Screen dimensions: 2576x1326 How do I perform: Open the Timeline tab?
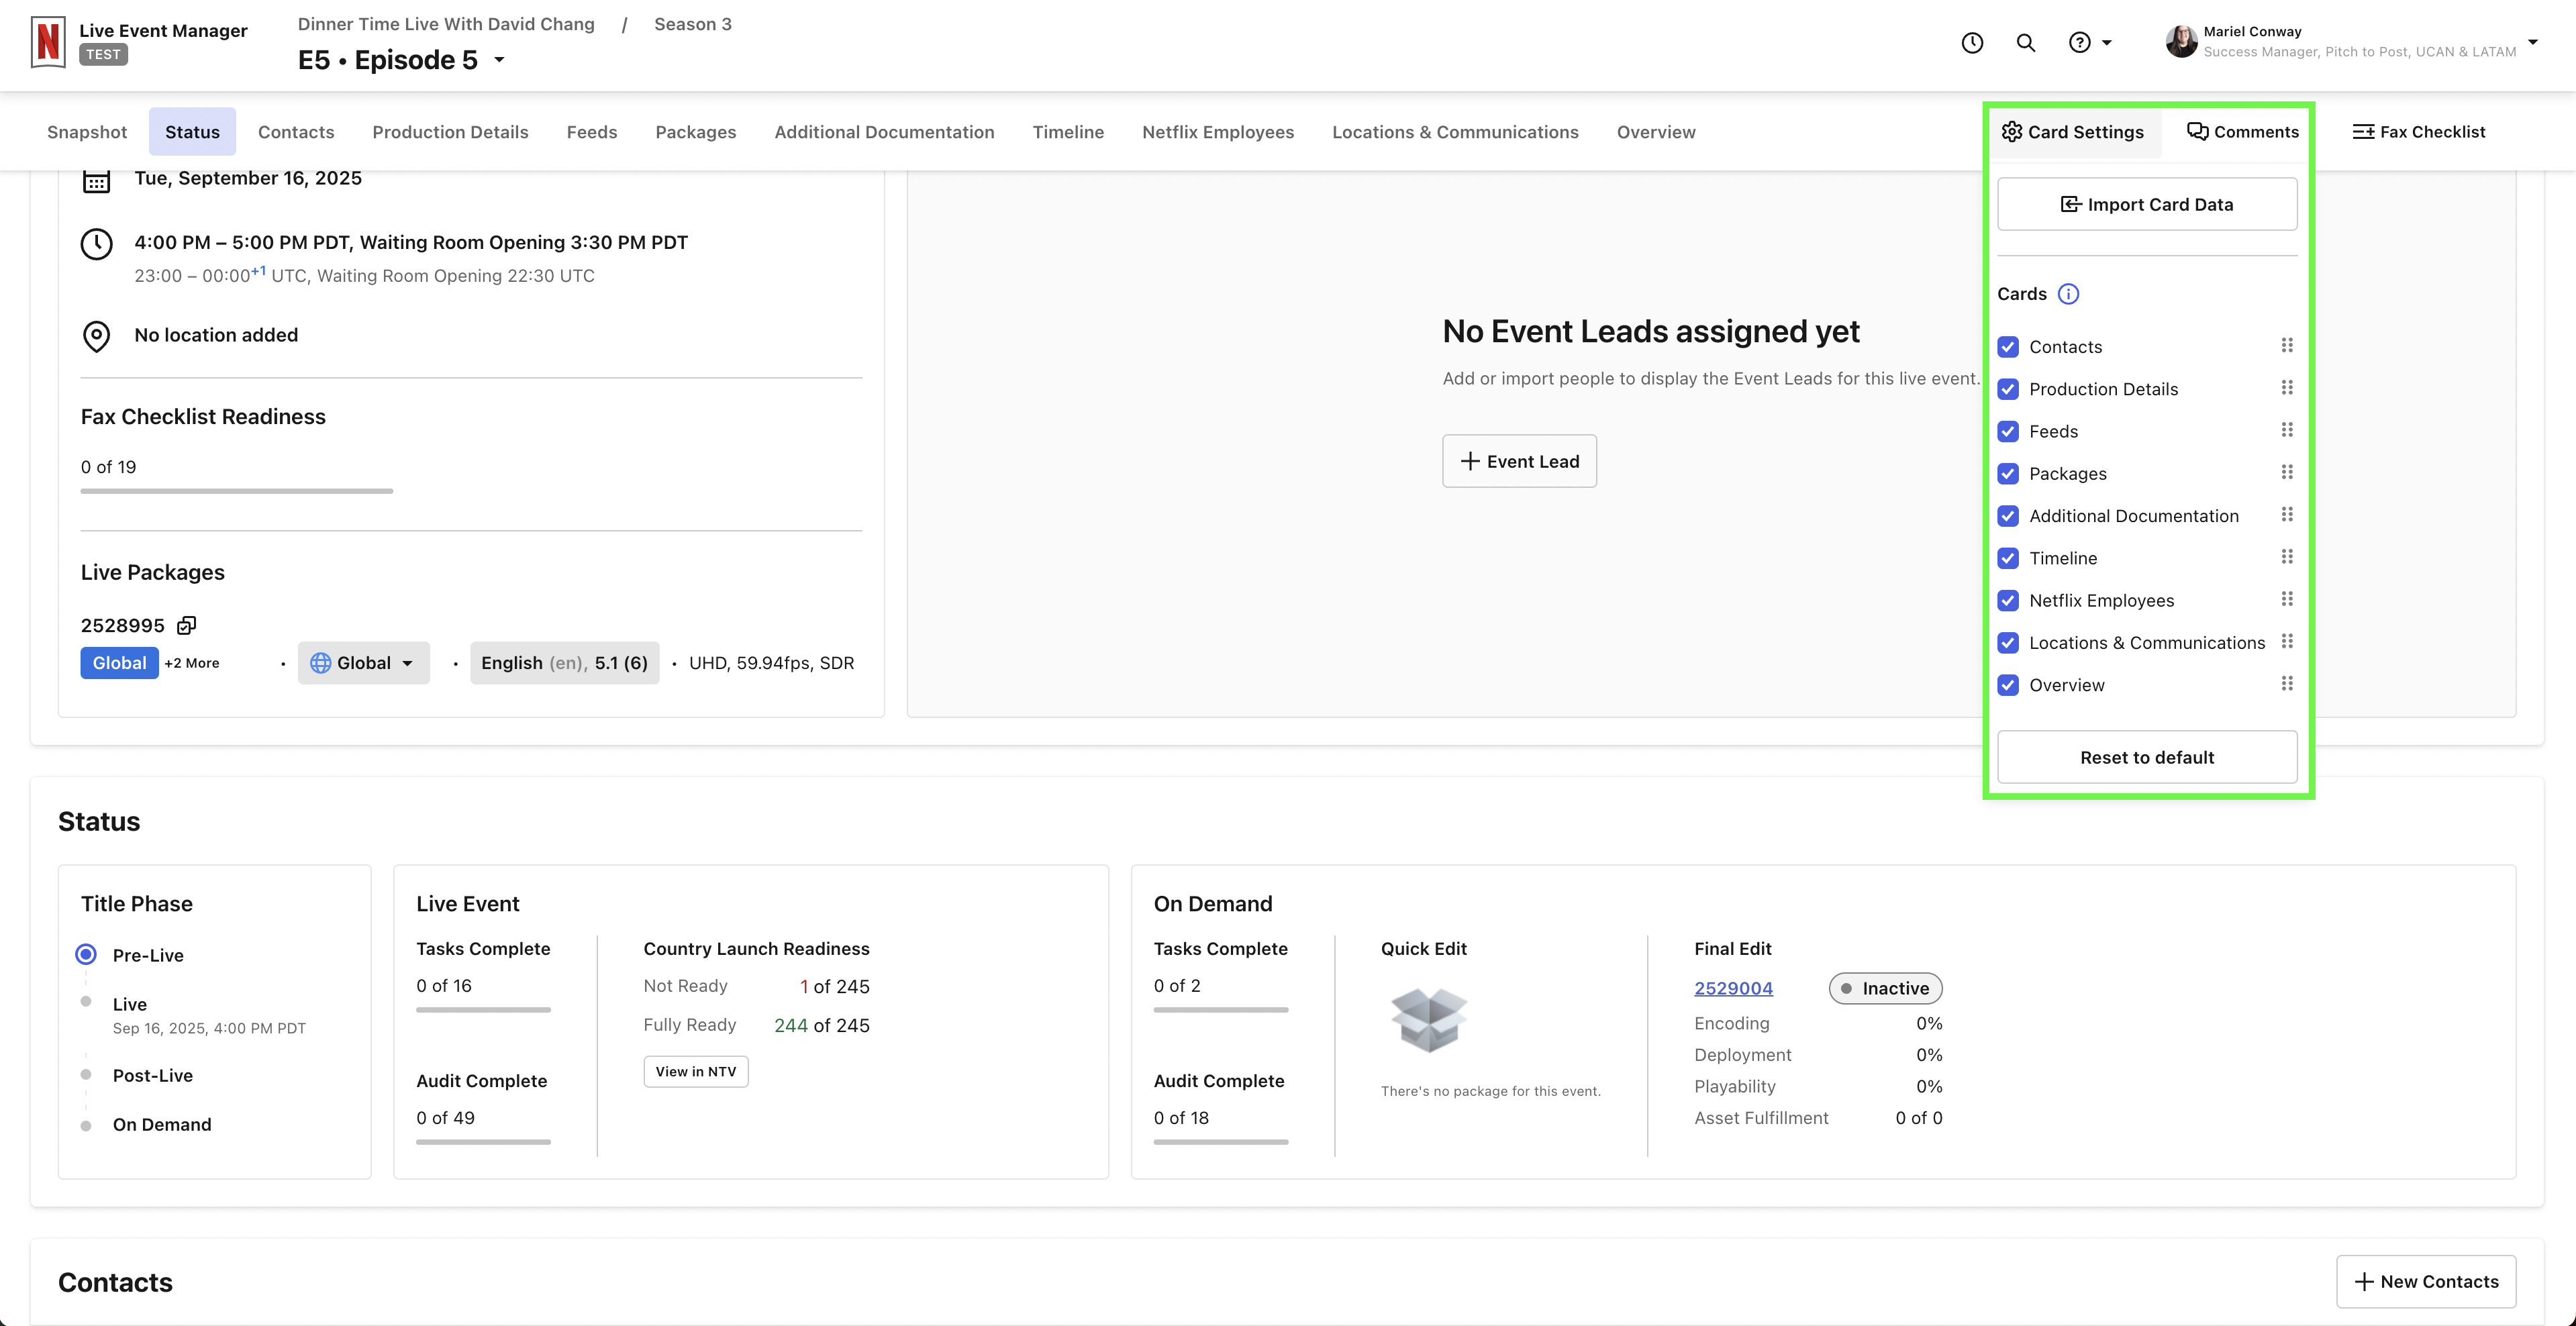click(x=1068, y=132)
